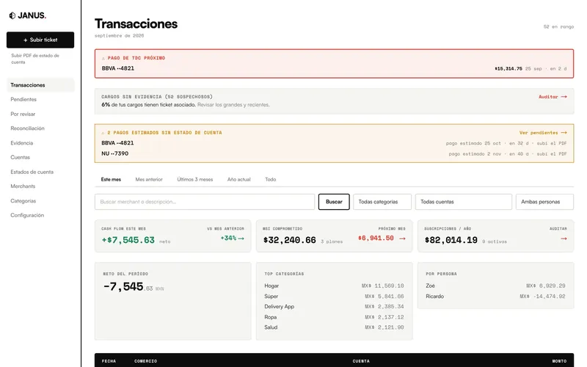Switch to the Mes anterior tab
Image resolution: width=587 pixels, height=367 pixels.
point(149,179)
